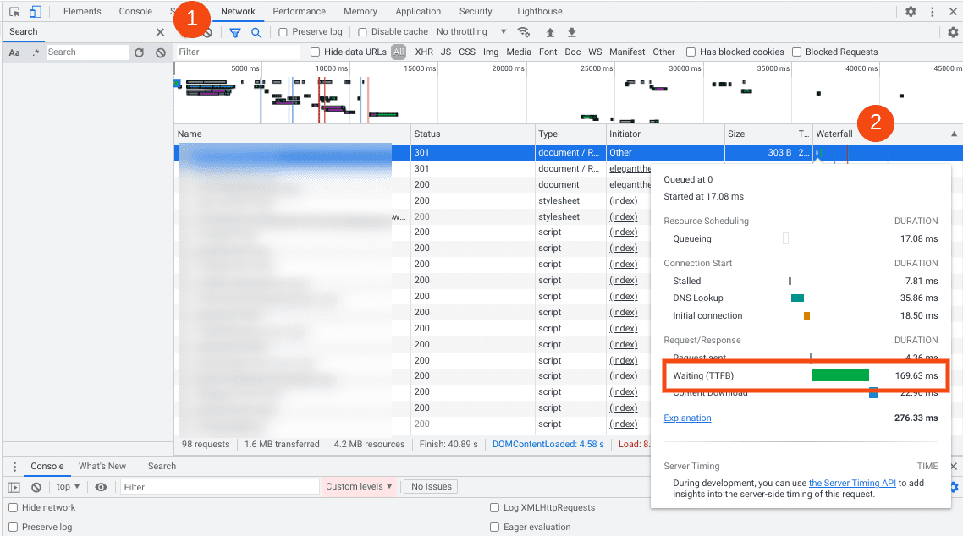
Task: Click the filter funnel icon
Action: coord(235,31)
